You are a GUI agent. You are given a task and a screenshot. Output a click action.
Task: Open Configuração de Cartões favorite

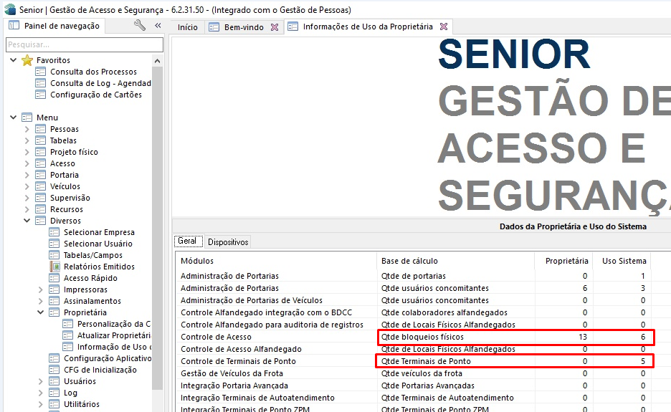(x=96, y=95)
